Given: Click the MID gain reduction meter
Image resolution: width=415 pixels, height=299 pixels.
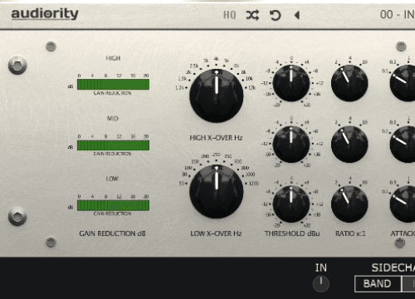Looking at the screenshot, I should tap(113, 145).
